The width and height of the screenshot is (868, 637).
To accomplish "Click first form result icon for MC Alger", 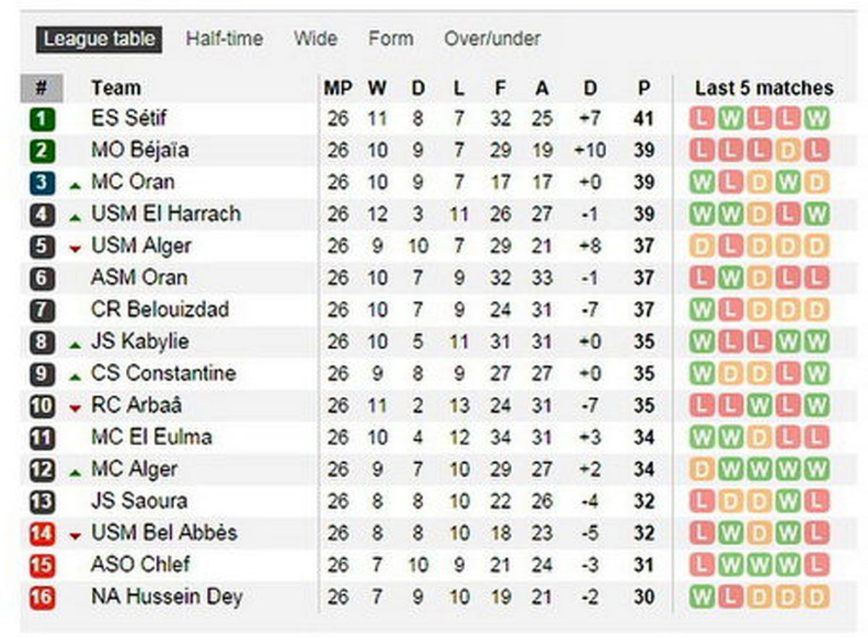I will [x=702, y=469].
